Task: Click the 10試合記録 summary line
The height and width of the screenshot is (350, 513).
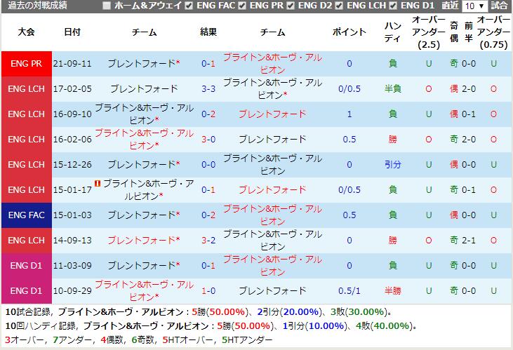Action: [x=199, y=312]
